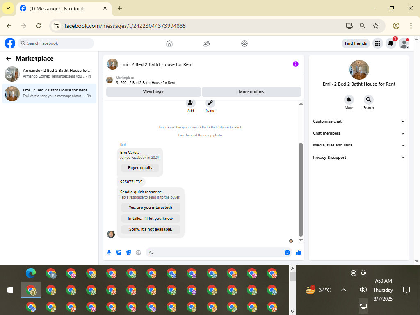Screen dimensions: 420x315
Task: Expand the Customize chat section
Action: (x=359, y=121)
